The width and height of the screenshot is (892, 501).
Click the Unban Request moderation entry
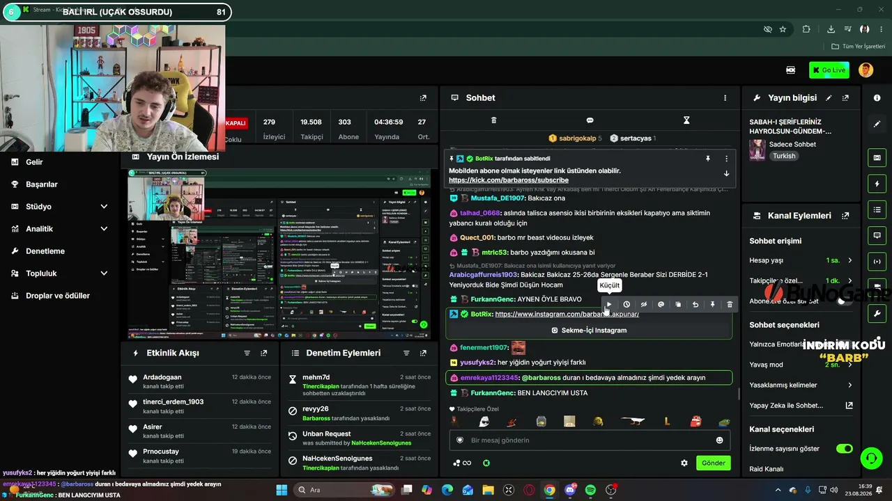pyautogui.click(x=360, y=438)
